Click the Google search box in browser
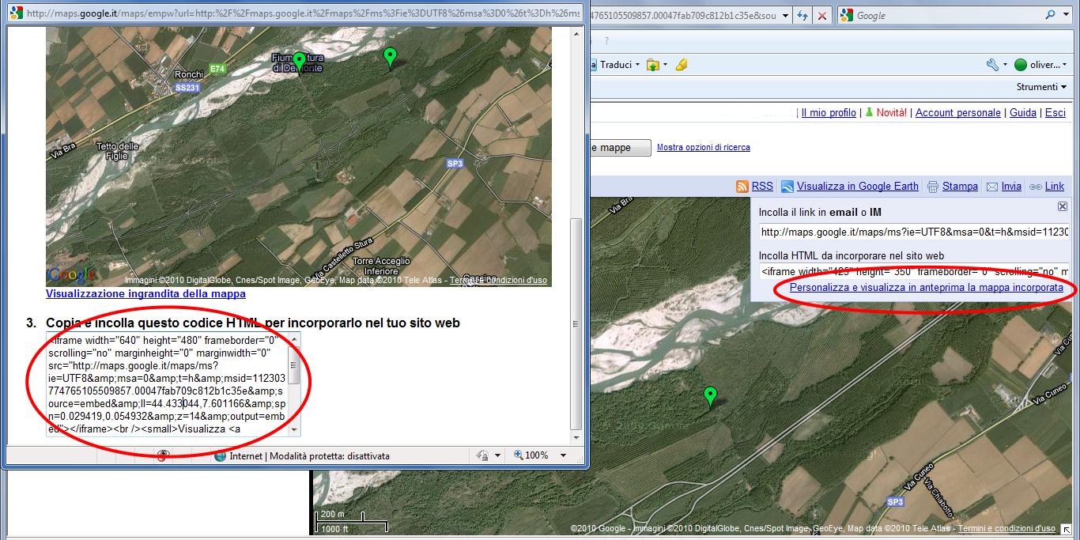 pyautogui.click(x=948, y=15)
